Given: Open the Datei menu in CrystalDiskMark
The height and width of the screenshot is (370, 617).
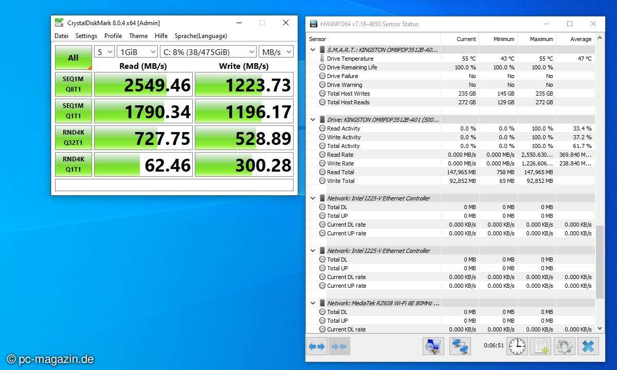Looking at the screenshot, I should point(61,36).
